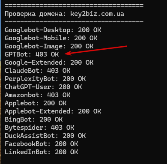Select the Googlebot-Image status line
The image size is (167, 164).
click(x=49, y=46)
